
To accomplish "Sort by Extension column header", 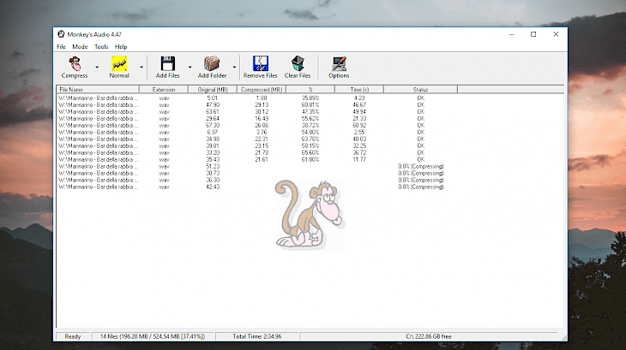I will click(164, 90).
